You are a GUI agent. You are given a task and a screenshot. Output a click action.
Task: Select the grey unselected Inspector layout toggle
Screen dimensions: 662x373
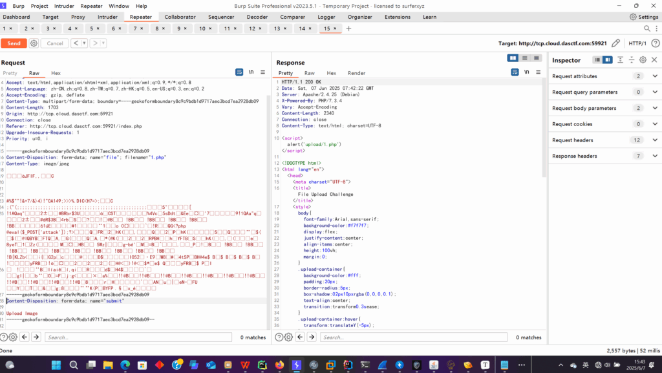pos(597,60)
